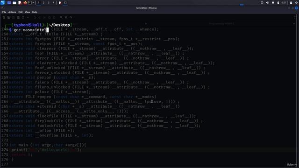299x168 pixels.
Task: Open the file manager launcher in panel
Action: click(x=14, y=3)
